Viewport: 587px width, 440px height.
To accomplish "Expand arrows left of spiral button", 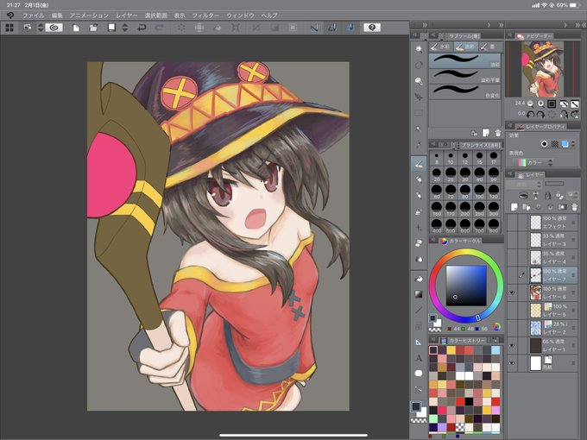I will pos(41,28).
